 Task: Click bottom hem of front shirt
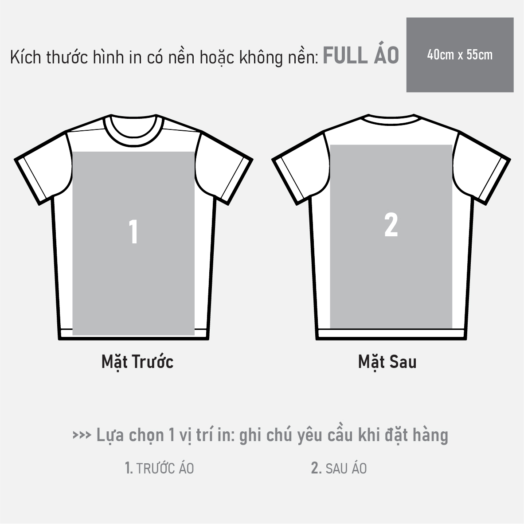(x=134, y=335)
